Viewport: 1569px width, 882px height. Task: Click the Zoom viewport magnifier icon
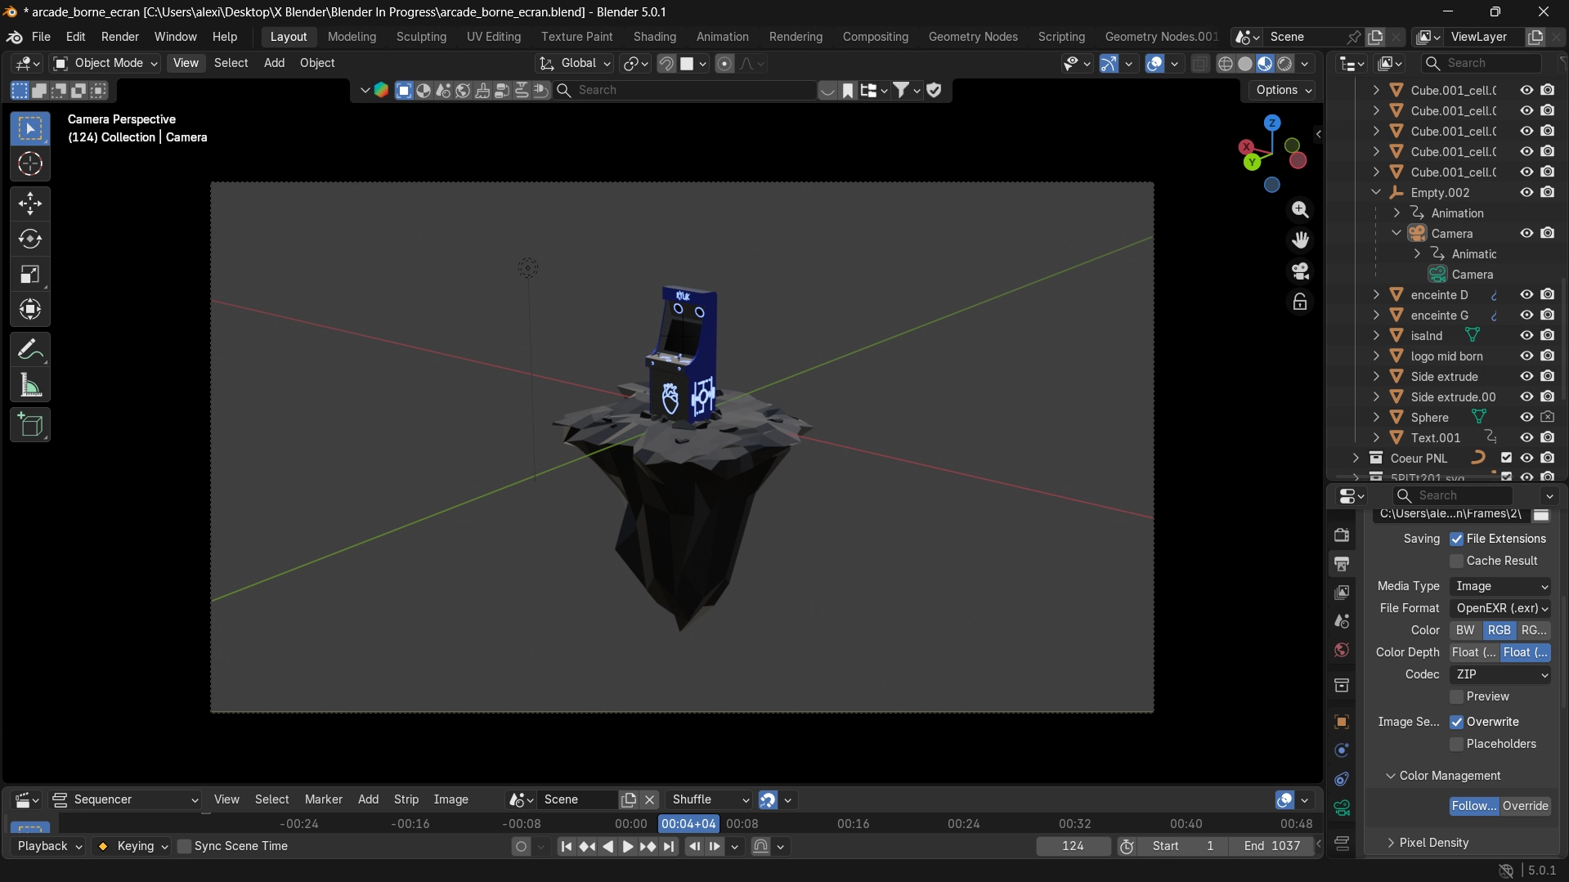point(1300,210)
